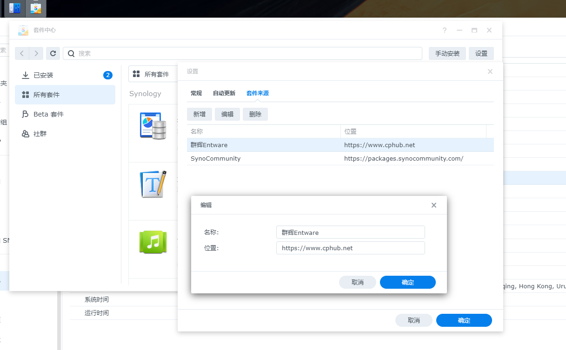Click the forward navigation arrow icon
566x350 pixels.
tap(36, 53)
